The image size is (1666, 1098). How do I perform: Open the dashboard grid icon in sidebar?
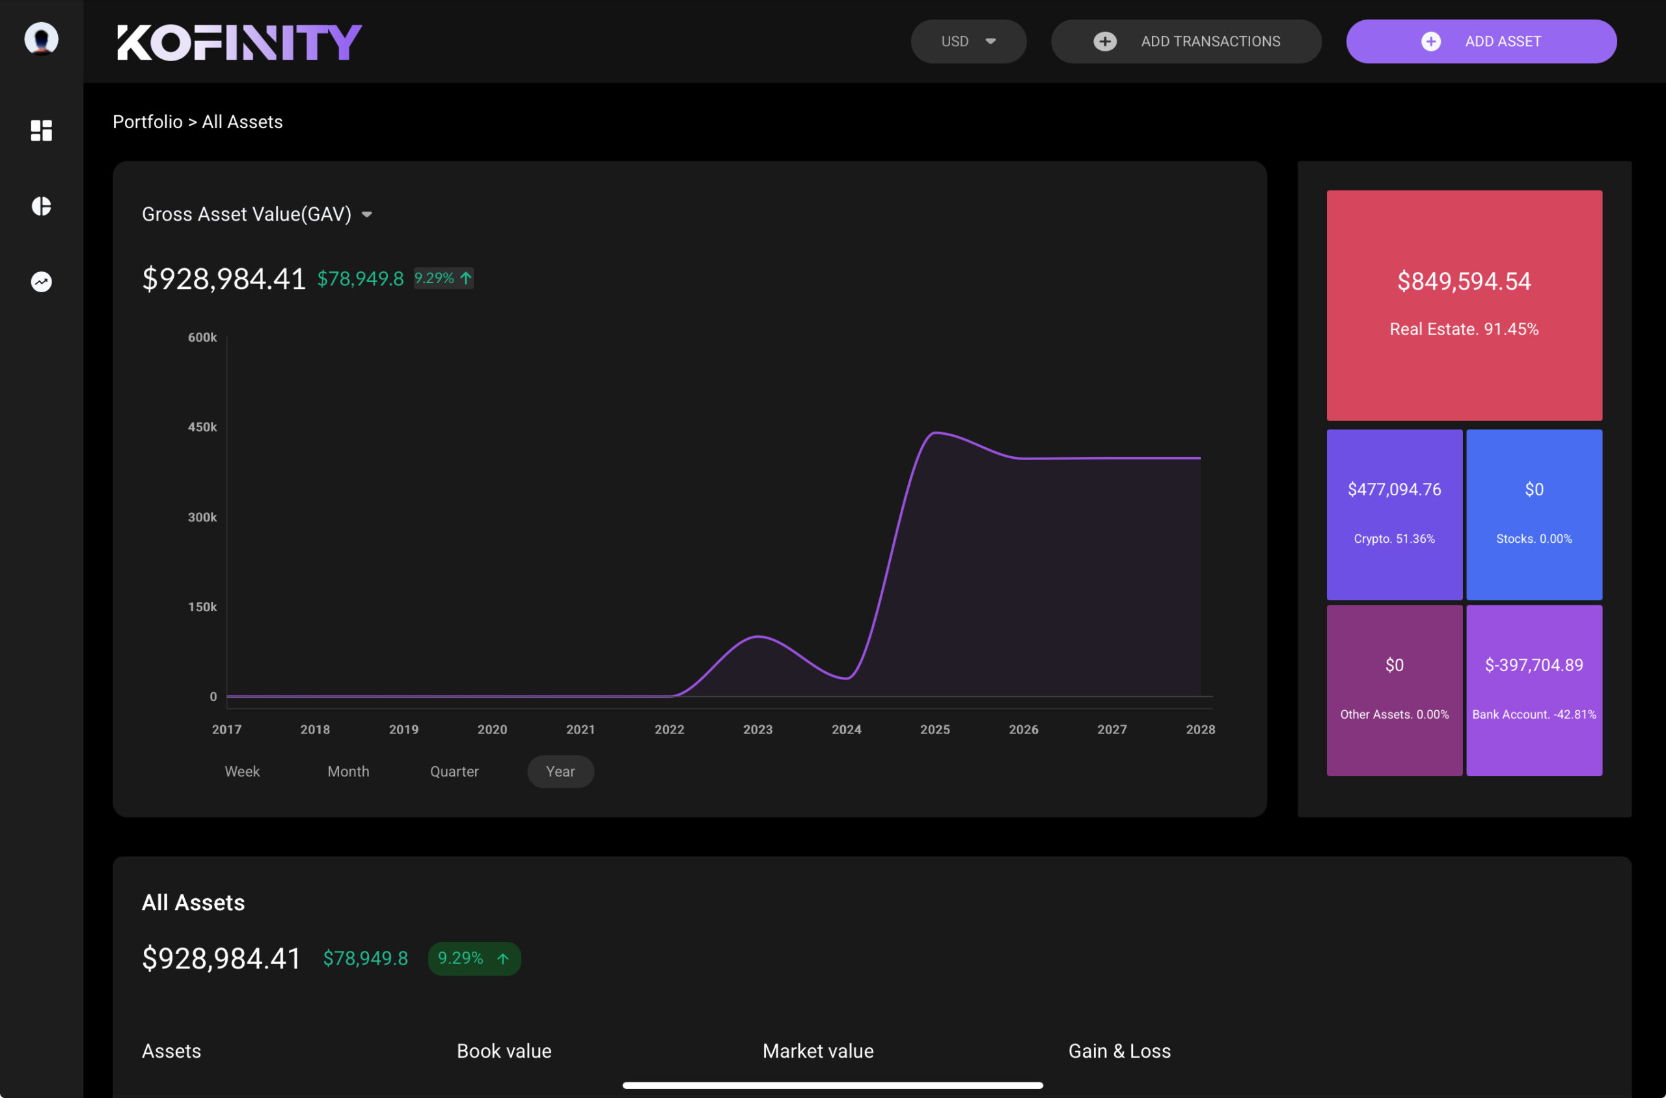[x=41, y=130]
